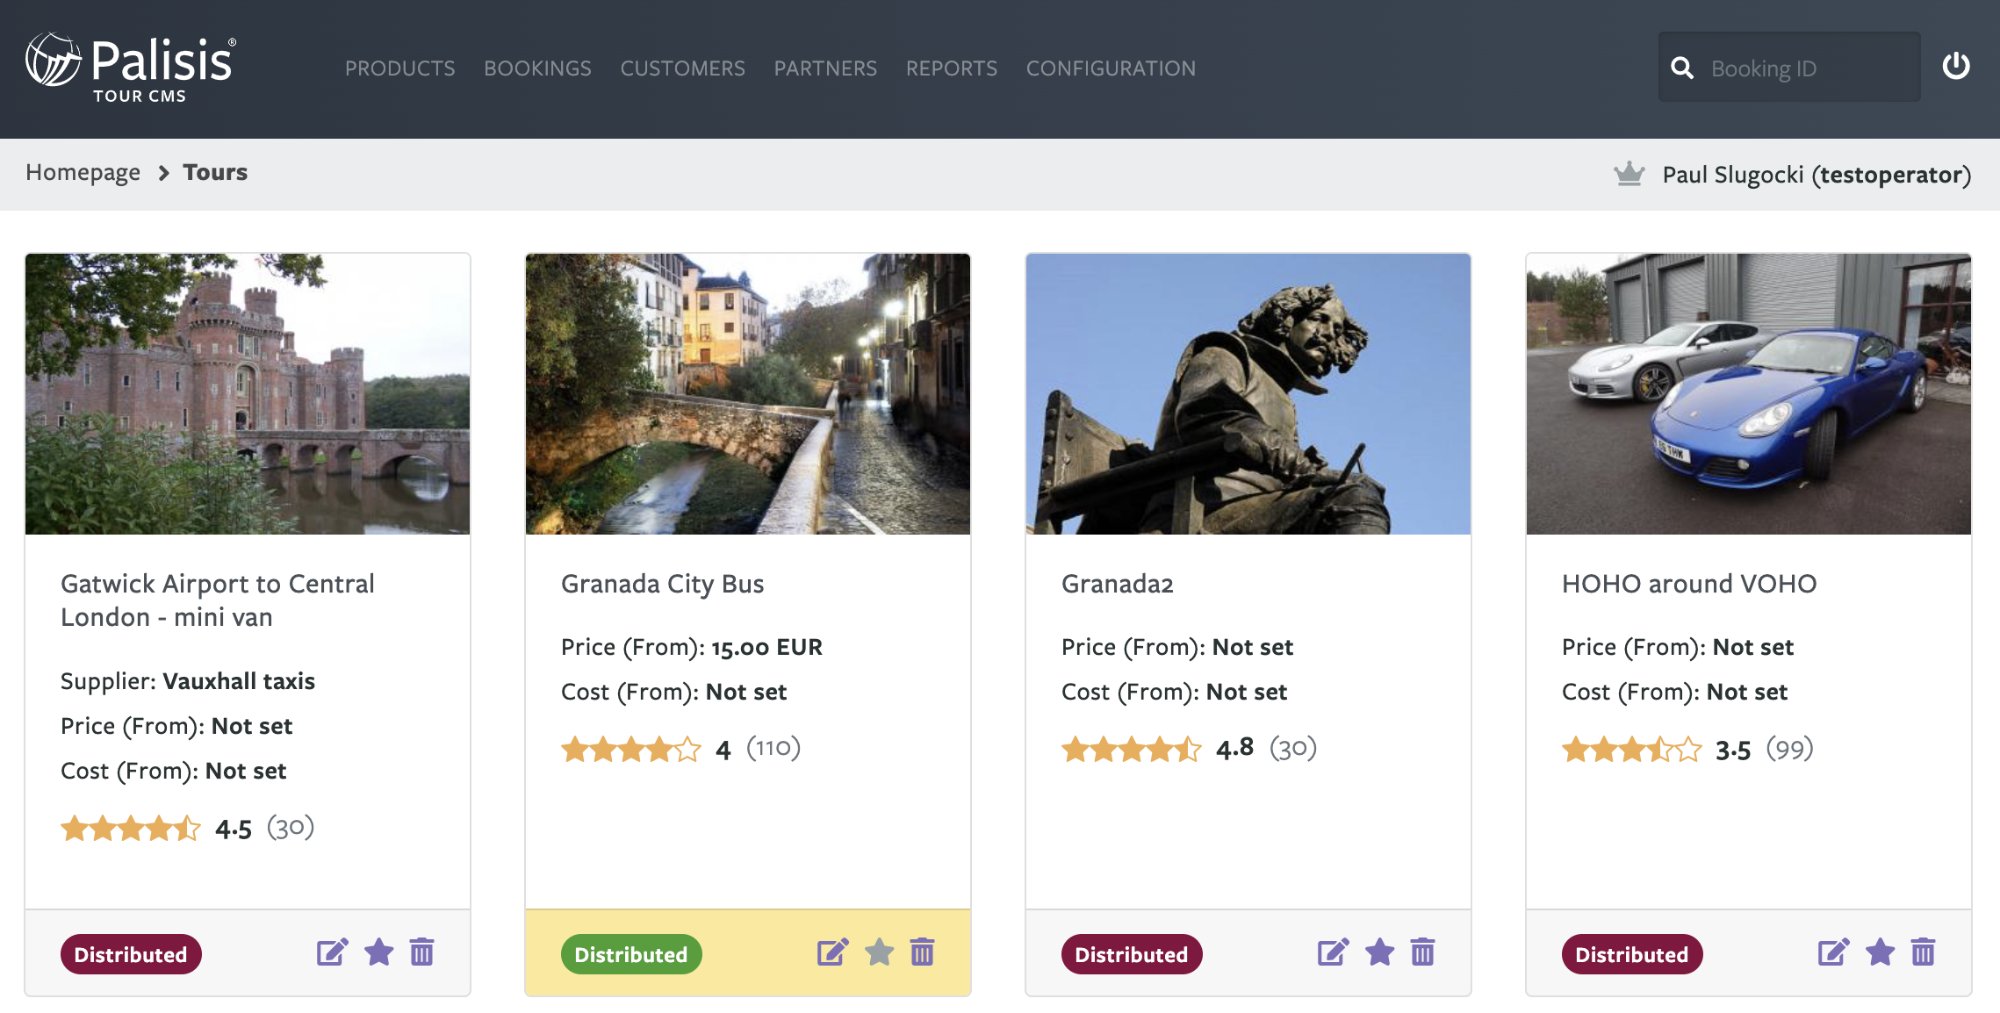
Task: Expand the Configuration menu
Action: 1111,68
